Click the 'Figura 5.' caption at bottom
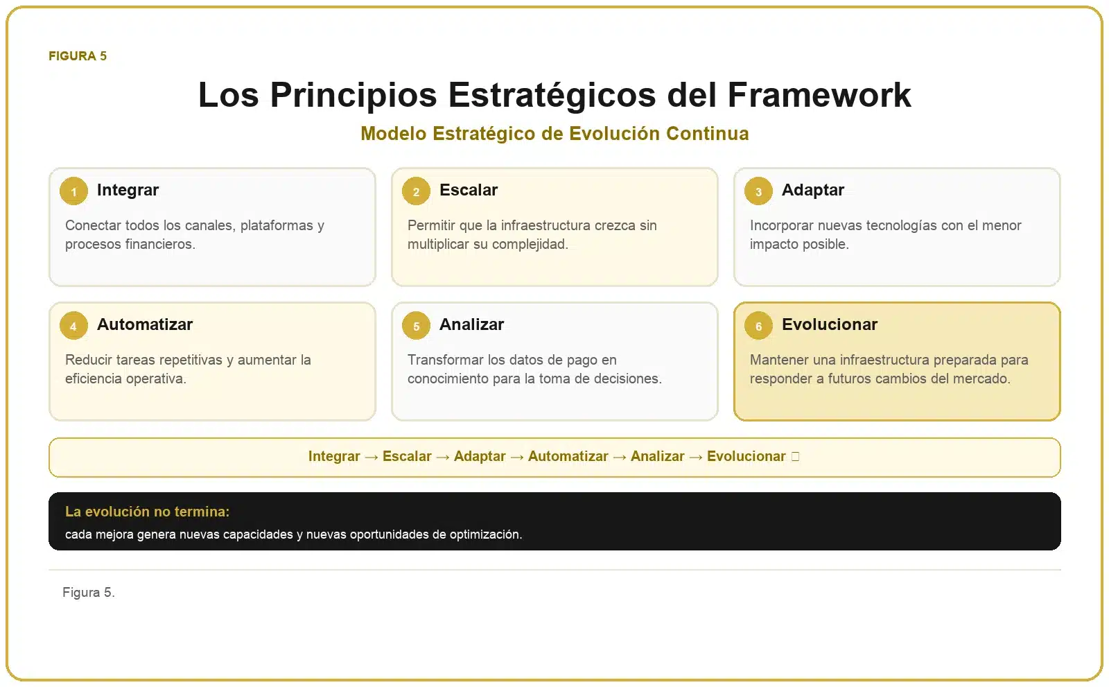 pos(89,592)
